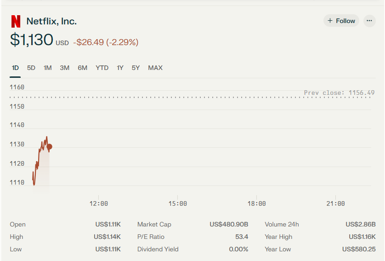Image resolution: width=385 pixels, height=261 pixels.
Task: Click the Year Low value US$580.25
Action: pos(359,249)
